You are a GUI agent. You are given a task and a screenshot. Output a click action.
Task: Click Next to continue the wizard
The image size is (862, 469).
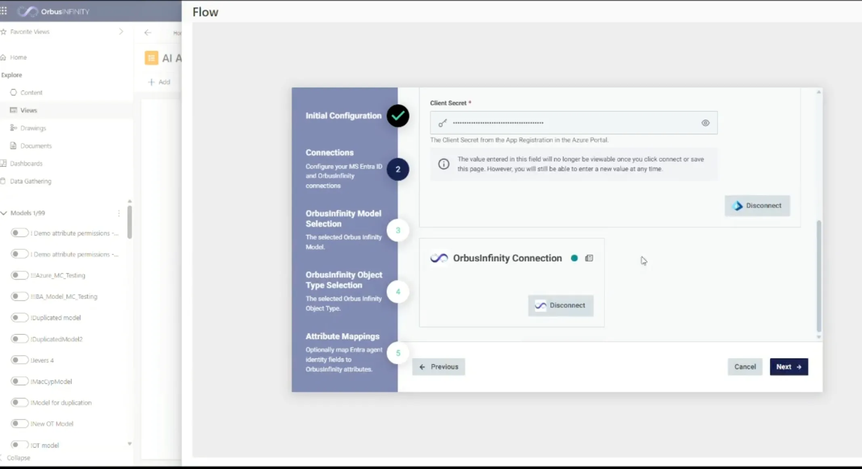tap(789, 367)
